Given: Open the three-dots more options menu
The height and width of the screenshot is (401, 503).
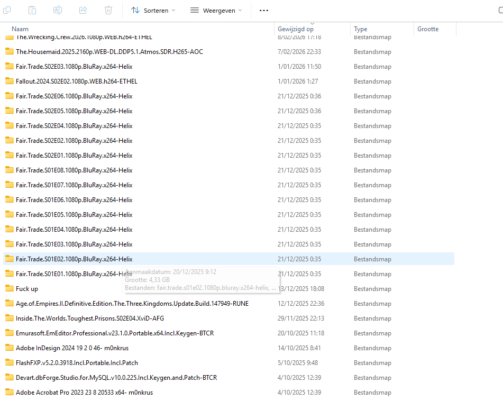Looking at the screenshot, I should click(264, 11).
